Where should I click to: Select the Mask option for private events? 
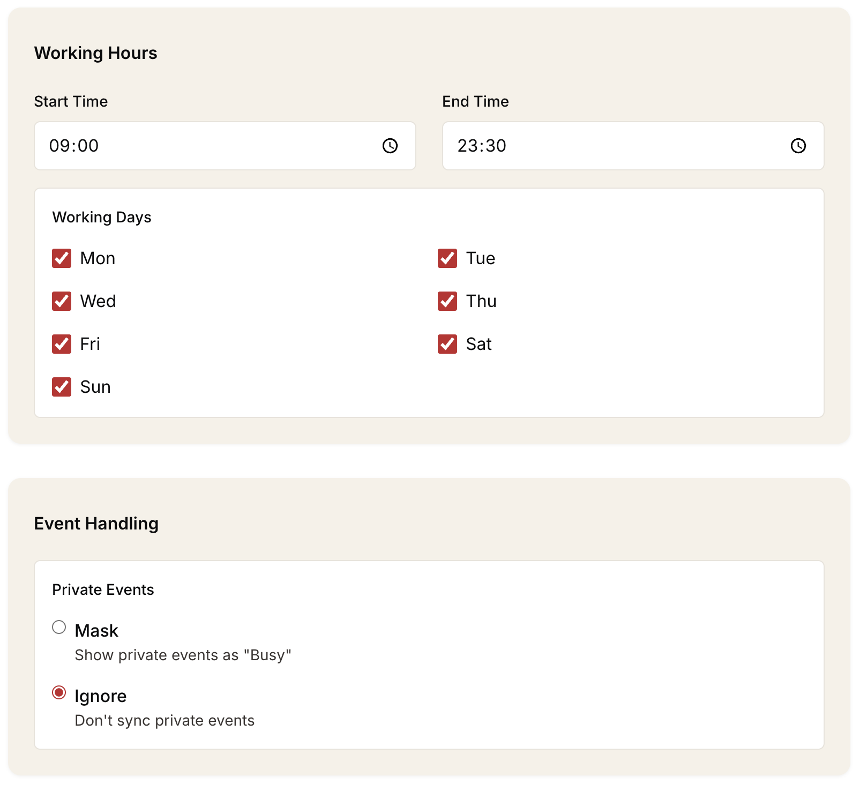pos(59,627)
